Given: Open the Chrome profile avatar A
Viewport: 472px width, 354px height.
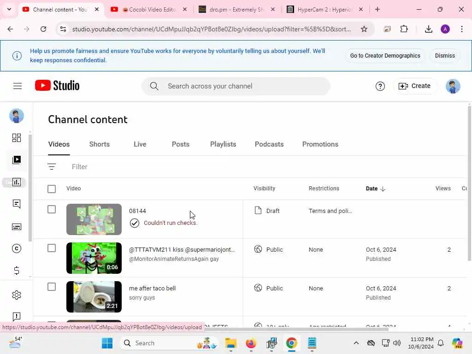Looking at the screenshot, I should [x=445, y=29].
